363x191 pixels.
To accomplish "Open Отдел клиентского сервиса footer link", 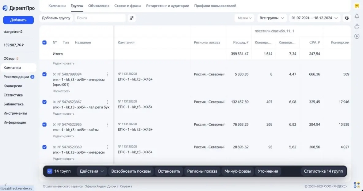I will tap(63, 186).
